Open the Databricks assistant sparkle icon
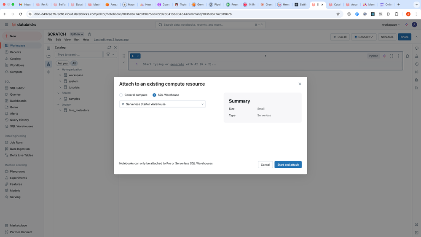Image resolution: width=421 pixels, height=237 pixels. click(x=406, y=25)
